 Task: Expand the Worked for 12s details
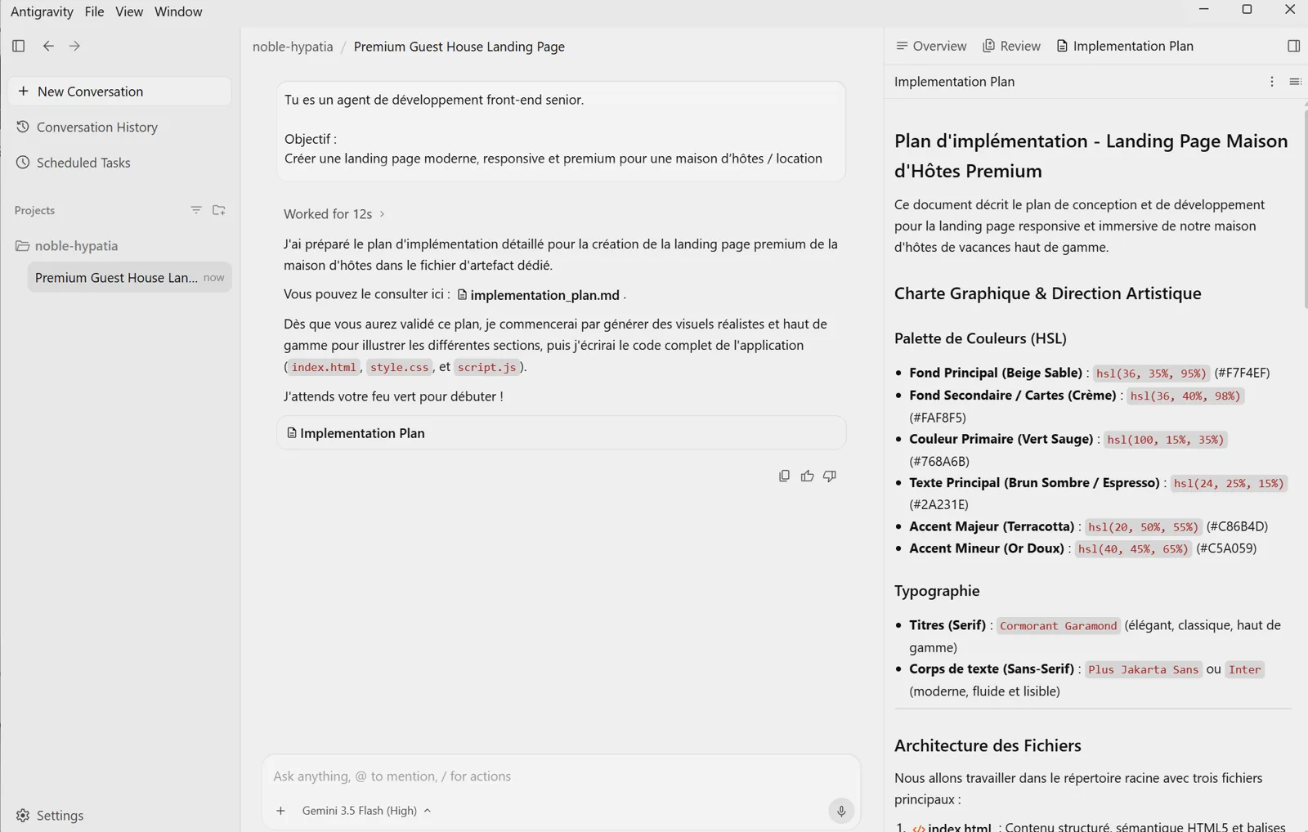point(334,214)
